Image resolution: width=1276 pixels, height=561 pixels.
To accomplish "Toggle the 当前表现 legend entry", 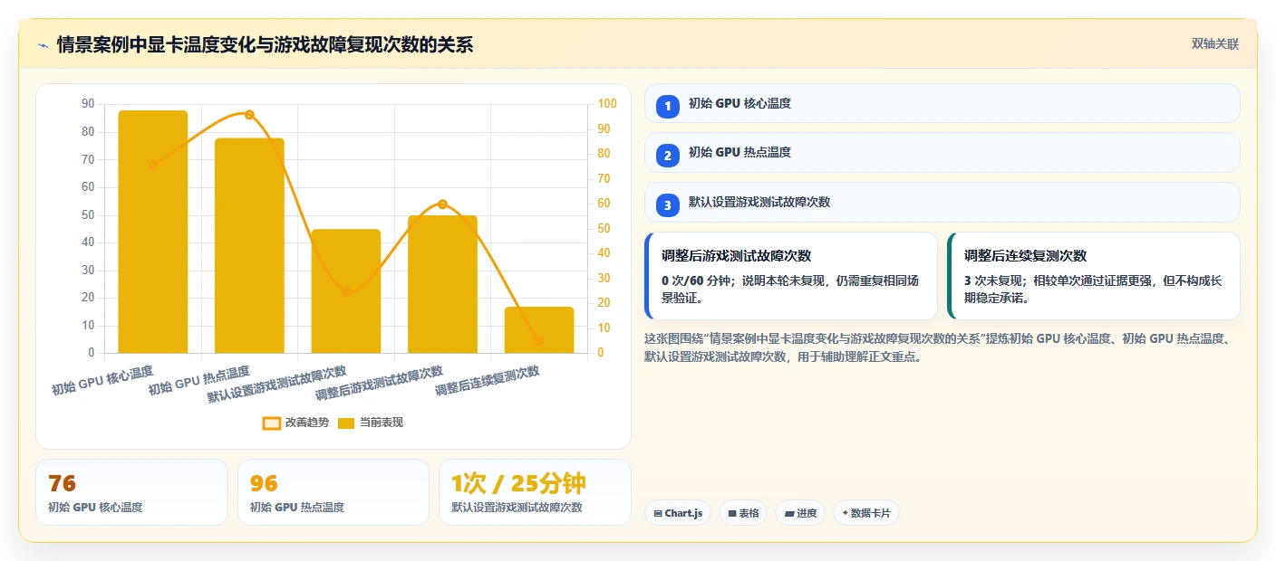I will (371, 423).
